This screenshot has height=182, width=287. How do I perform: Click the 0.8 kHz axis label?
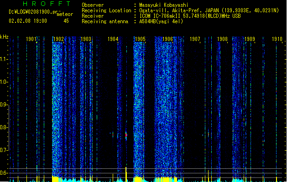pyautogui.click(x=4, y=127)
